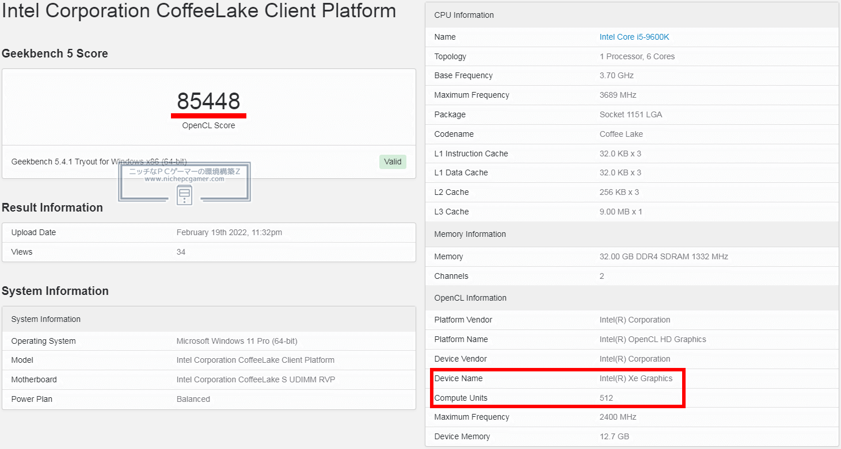Select Package value Socket 1151 LGA
Image resolution: width=841 pixels, height=449 pixels.
click(631, 114)
